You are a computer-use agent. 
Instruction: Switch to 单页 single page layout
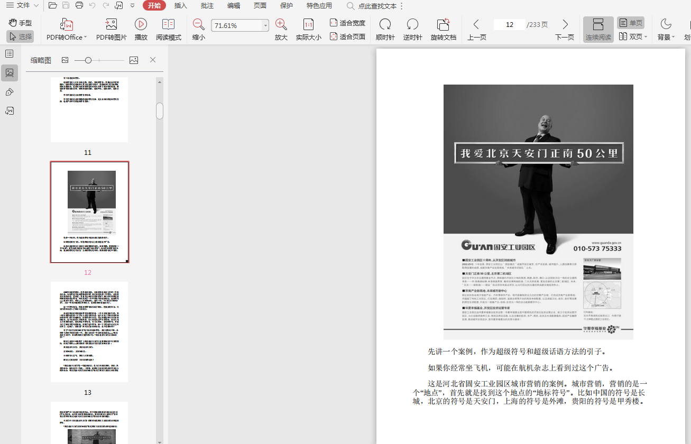[631, 23]
